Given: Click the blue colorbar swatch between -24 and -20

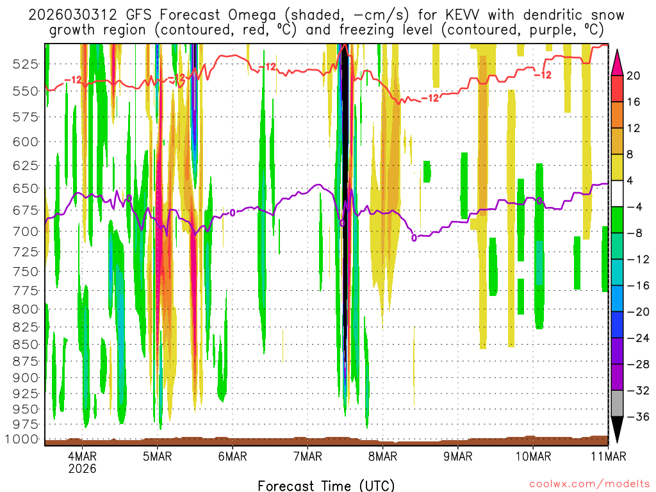Looking at the screenshot, I should click(x=617, y=325).
